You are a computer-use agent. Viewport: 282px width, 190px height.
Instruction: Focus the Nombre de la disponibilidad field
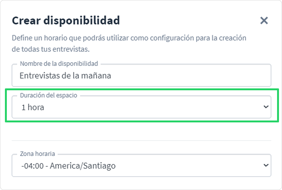coord(141,75)
